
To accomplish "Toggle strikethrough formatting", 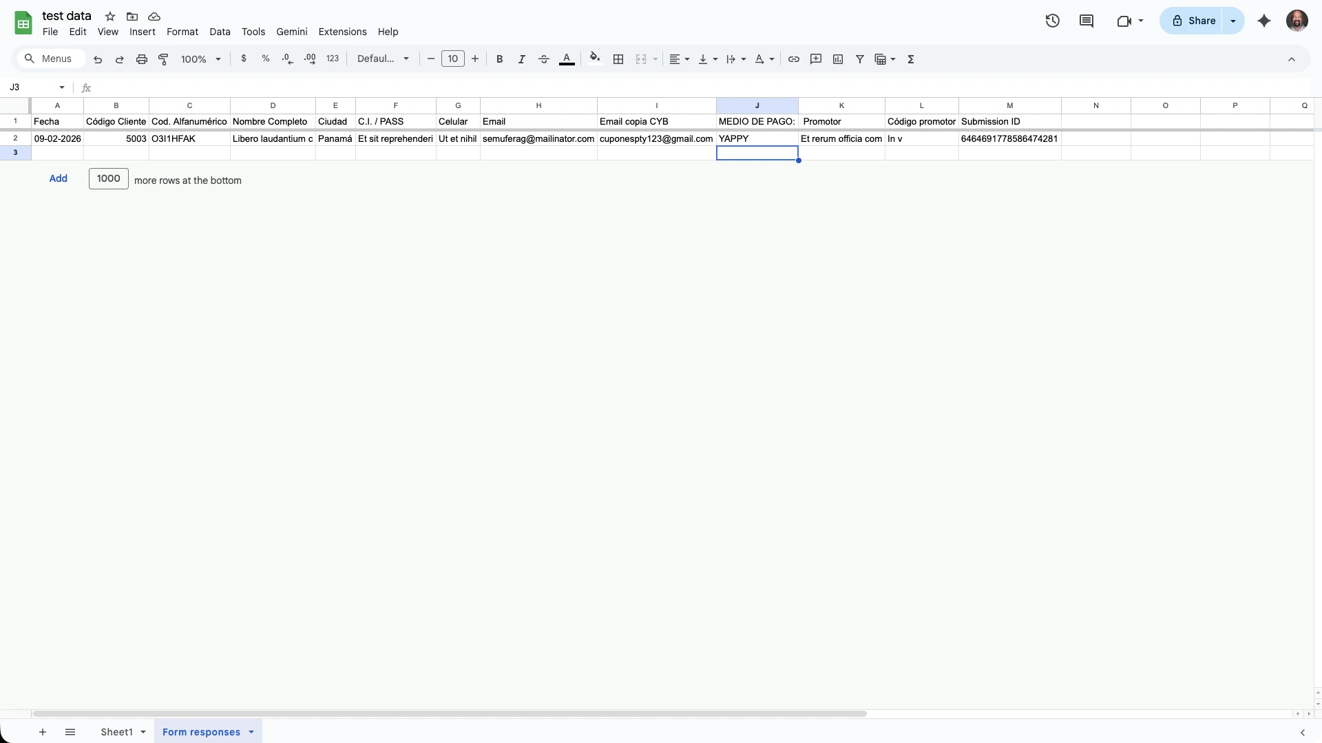I will [x=543, y=59].
